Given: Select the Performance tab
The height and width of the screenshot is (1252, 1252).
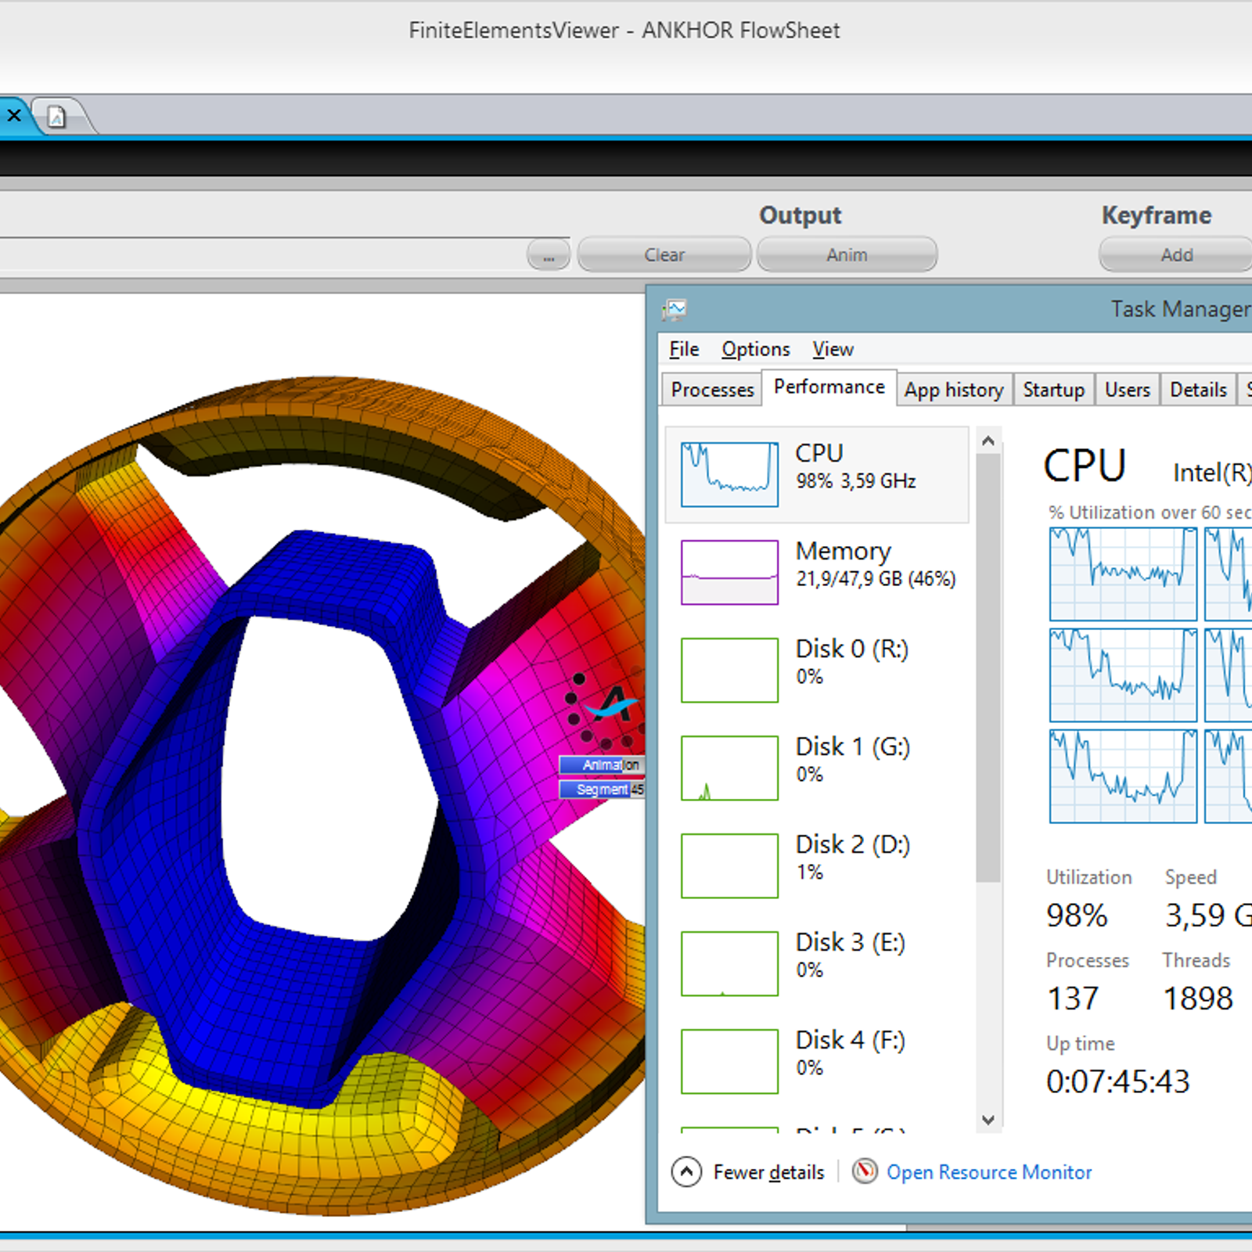Looking at the screenshot, I should tap(829, 387).
